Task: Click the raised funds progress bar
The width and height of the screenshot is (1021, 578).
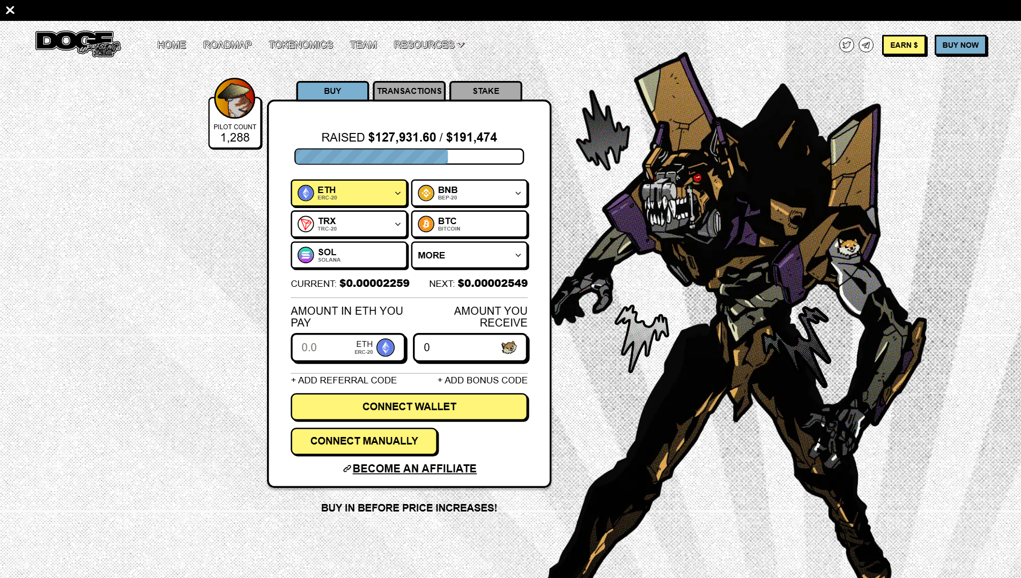Action: click(x=409, y=157)
